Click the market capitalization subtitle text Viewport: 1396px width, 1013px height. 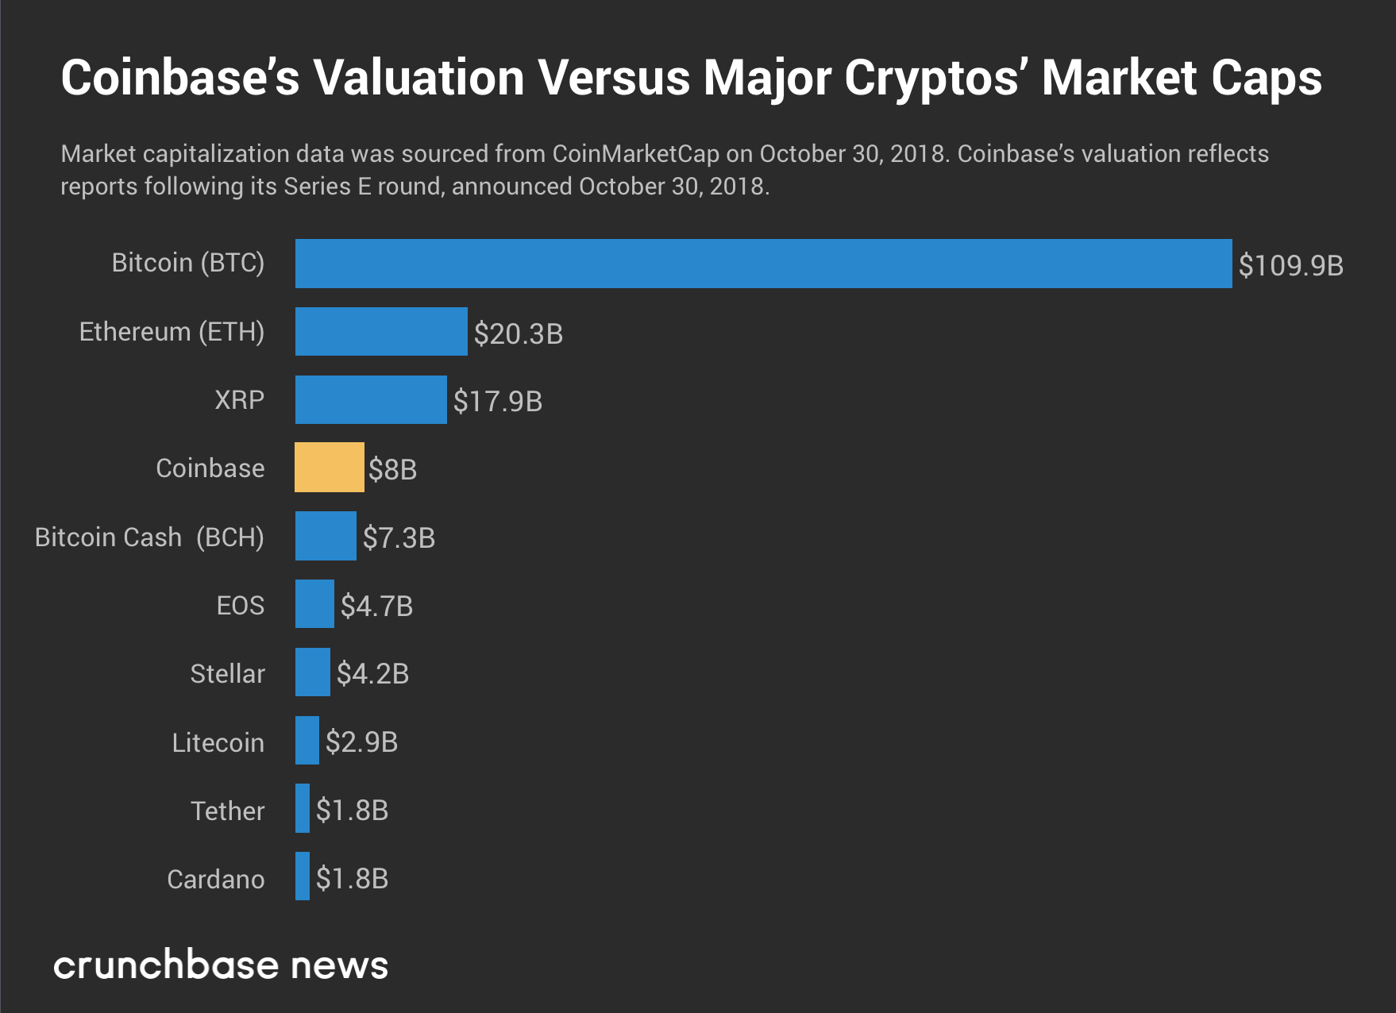(x=665, y=170)
